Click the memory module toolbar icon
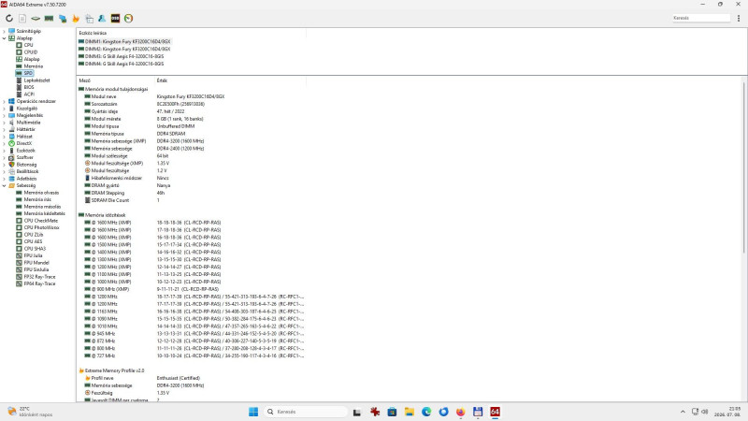Image resolution: width=748 pixels, height=421 pixels. (x=49, y=18)
